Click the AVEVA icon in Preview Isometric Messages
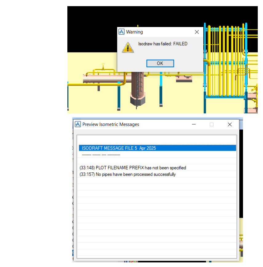The image size is (263, 267). (x=78, y=124)
